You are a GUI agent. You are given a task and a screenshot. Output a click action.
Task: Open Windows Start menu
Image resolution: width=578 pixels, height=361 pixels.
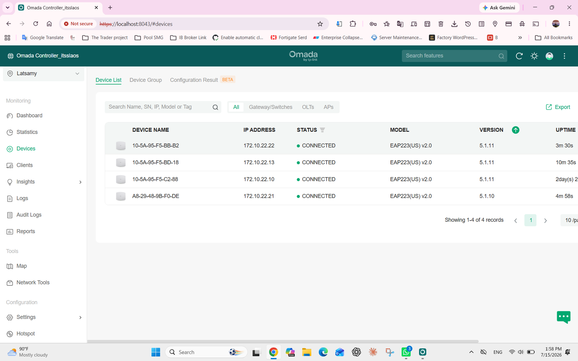click(x=156, y=352)
